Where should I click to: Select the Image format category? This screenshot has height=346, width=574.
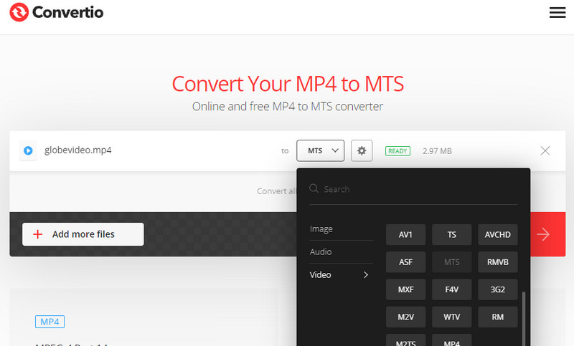pyautogui.click(x=321, y=229)
